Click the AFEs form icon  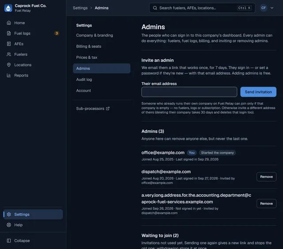pos(9,44)
